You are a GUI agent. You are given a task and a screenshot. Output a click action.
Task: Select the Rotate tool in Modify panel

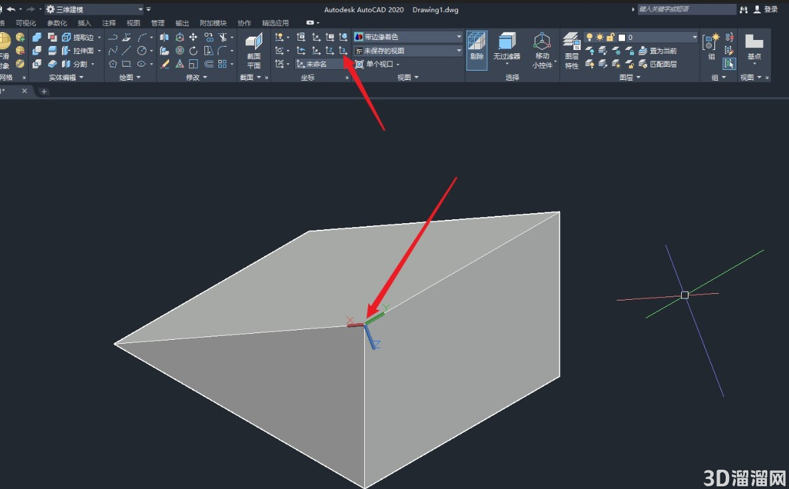point(194,51)
